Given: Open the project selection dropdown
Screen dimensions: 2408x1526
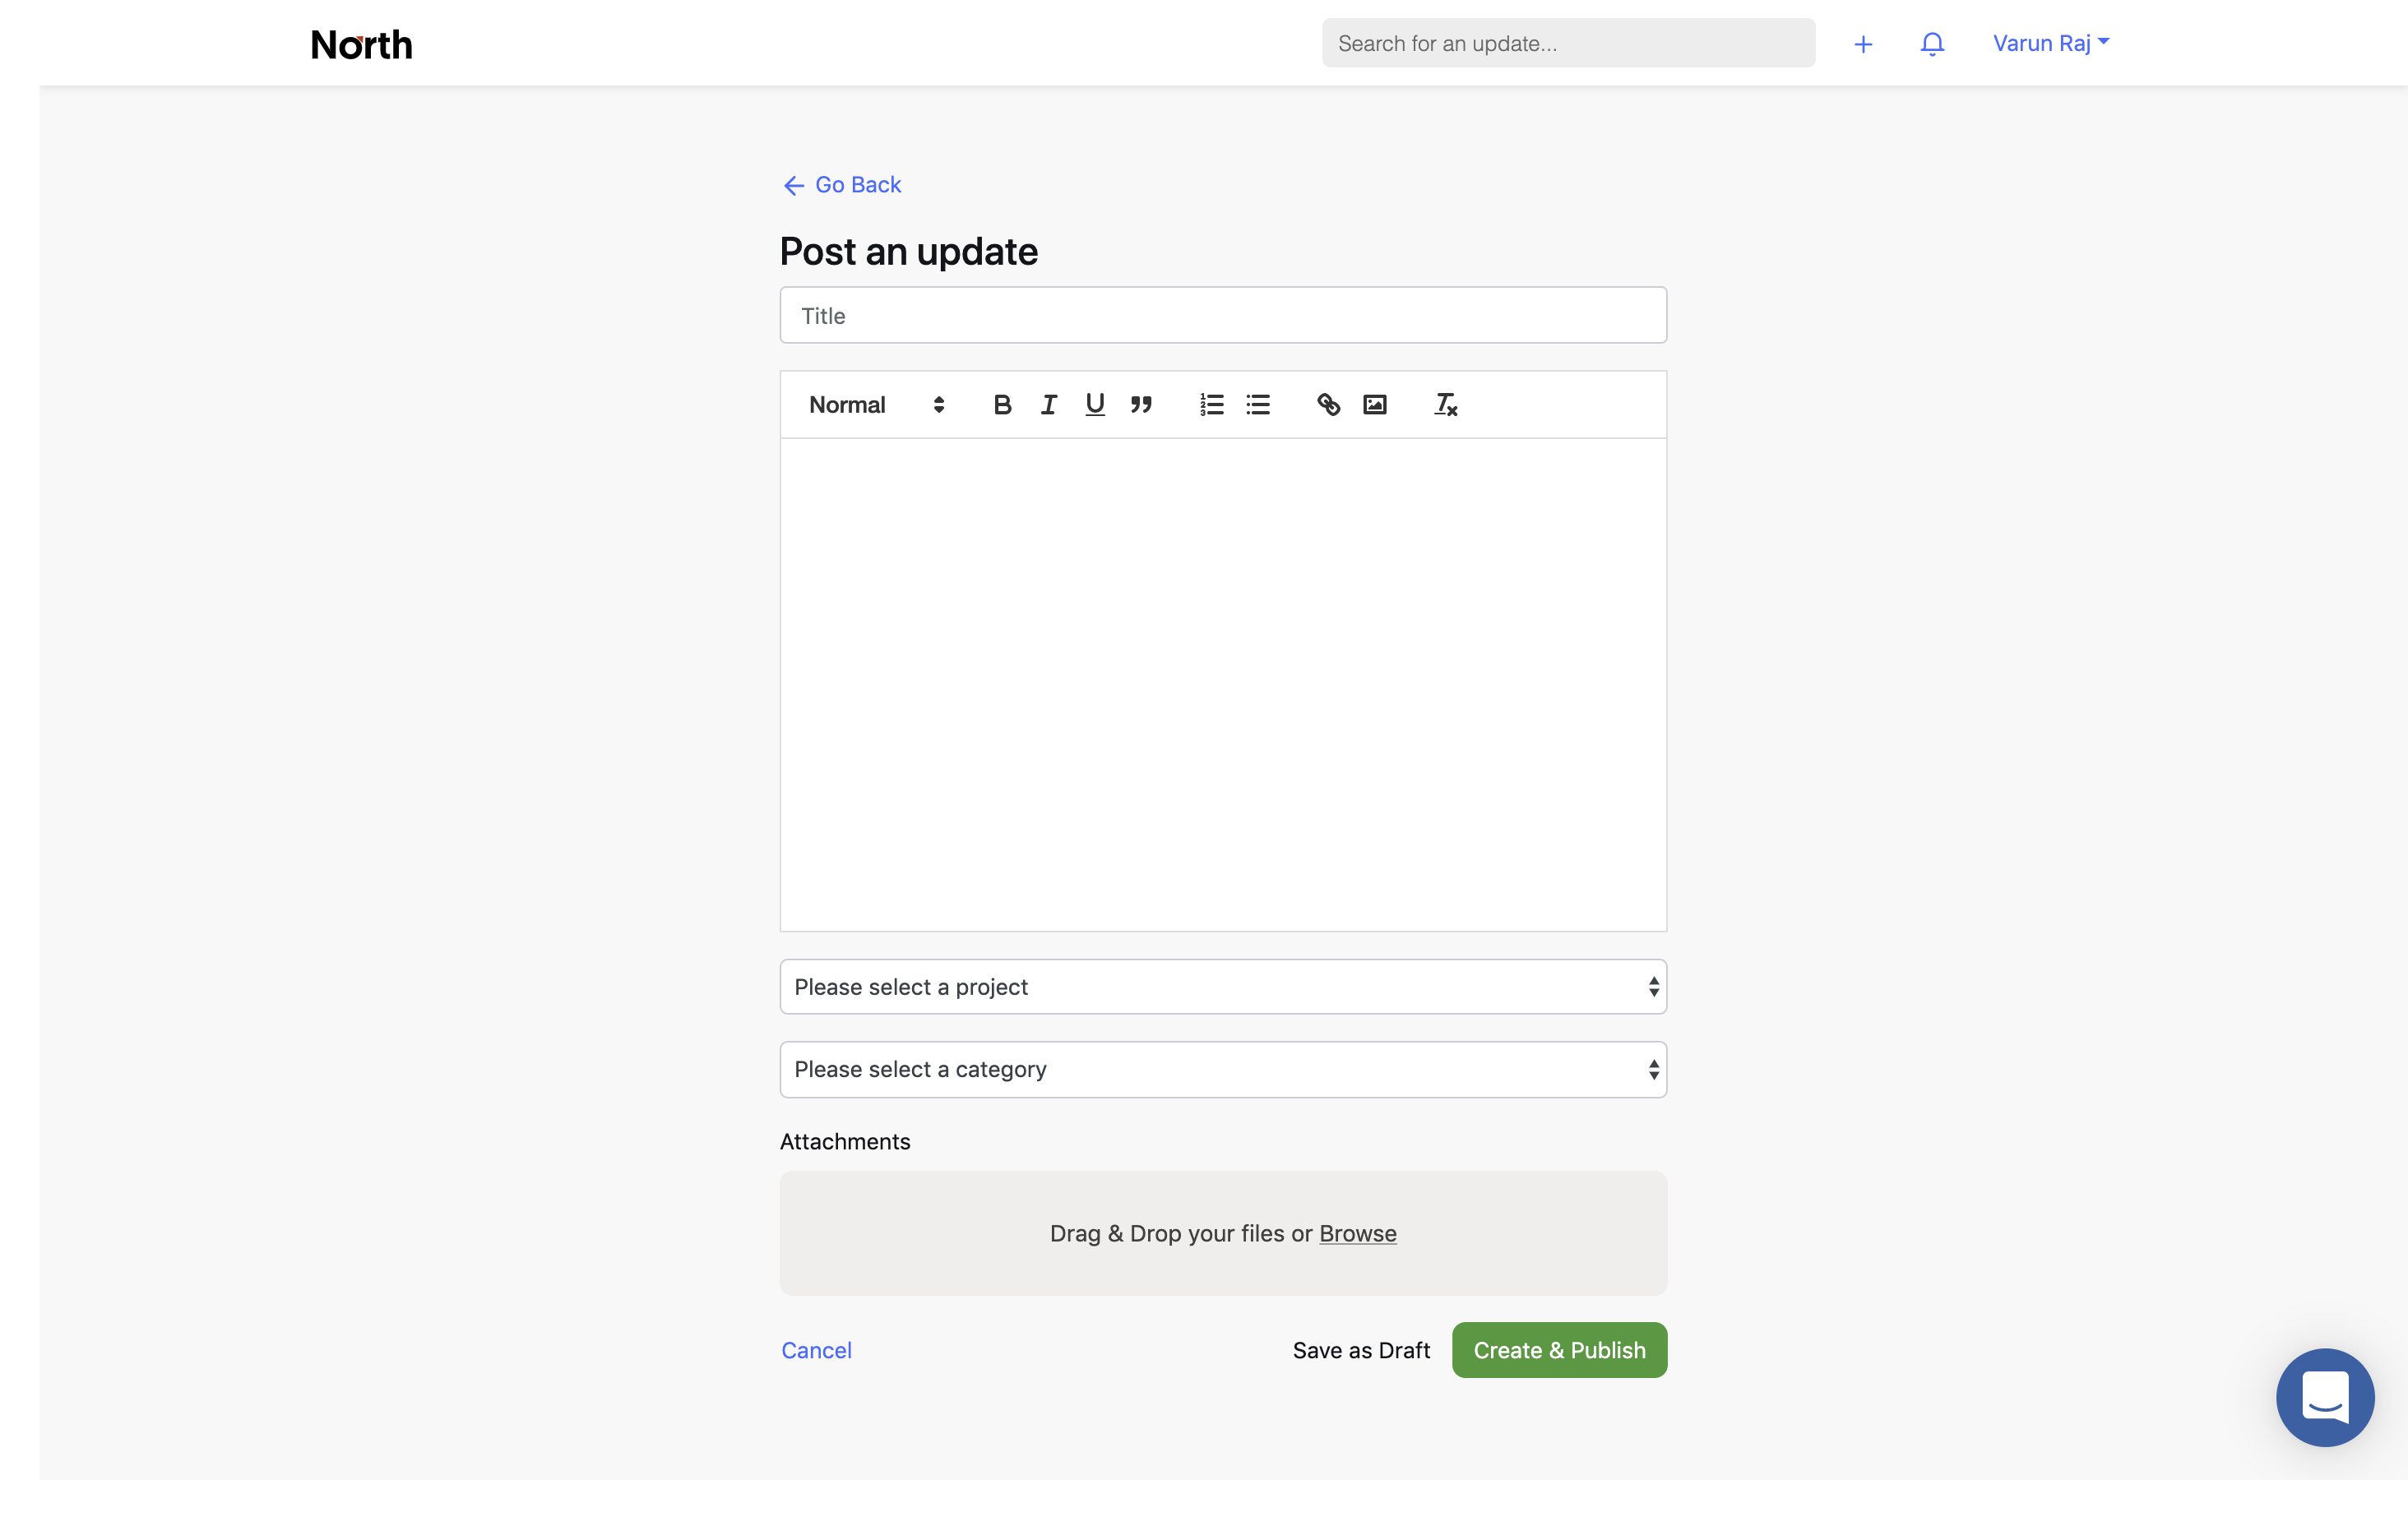Looking at the screenshot, I should pyautogui.click(x=1223, y=986).
